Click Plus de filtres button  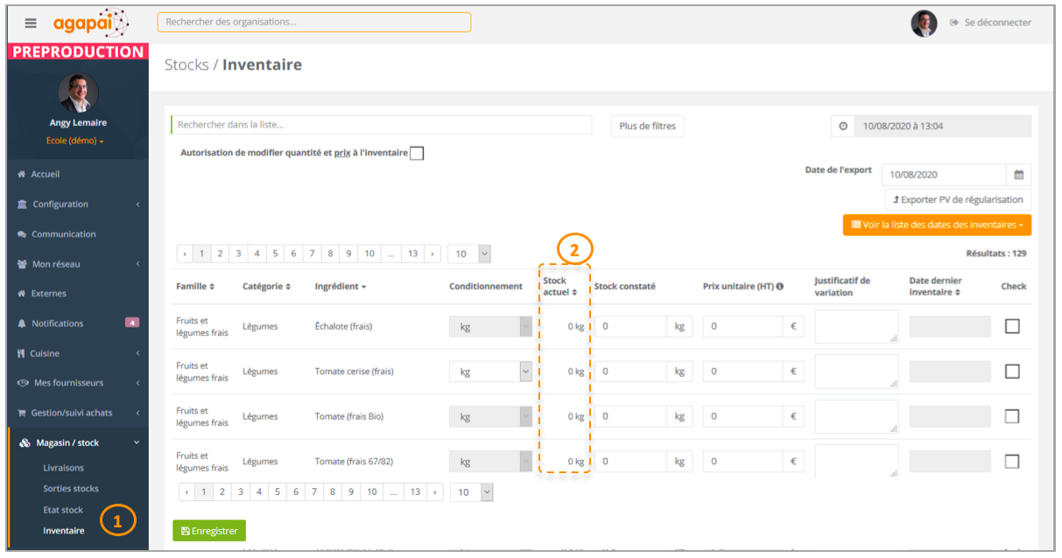[647, 126]
